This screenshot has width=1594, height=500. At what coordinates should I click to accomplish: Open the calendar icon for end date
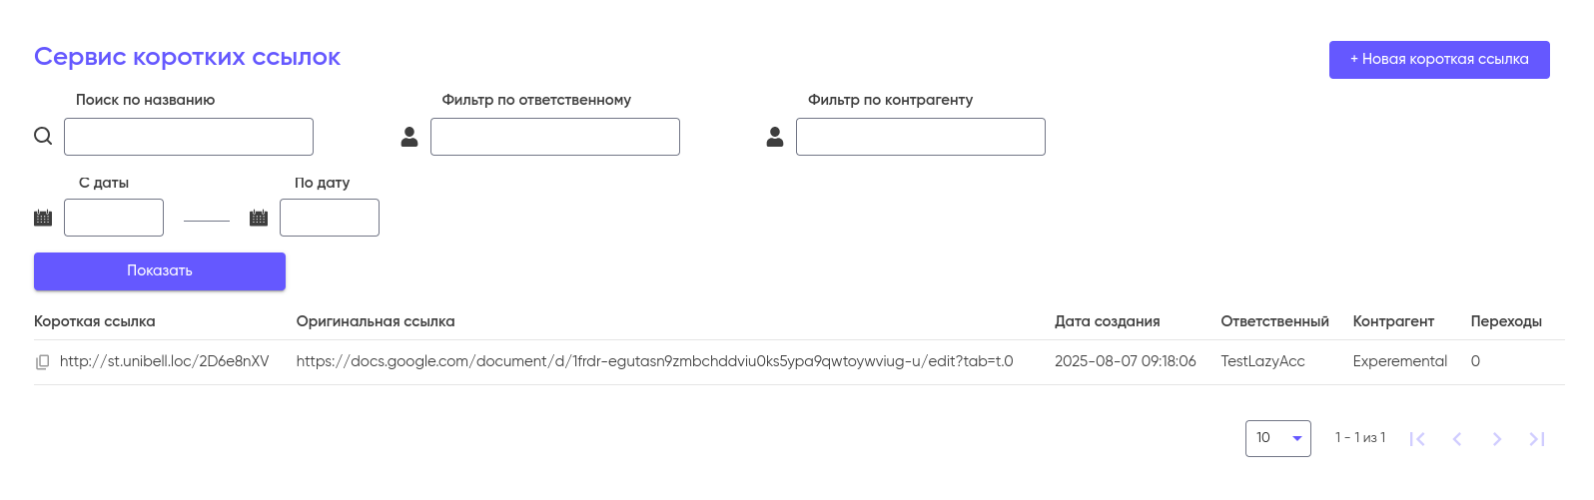pyautogui.click(x=259, y=218)
